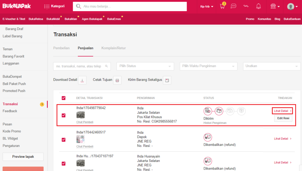Switch to the Pembelian tab
Image resolution: width=302 pixels, height=171 pixels.
coord(61,48)
